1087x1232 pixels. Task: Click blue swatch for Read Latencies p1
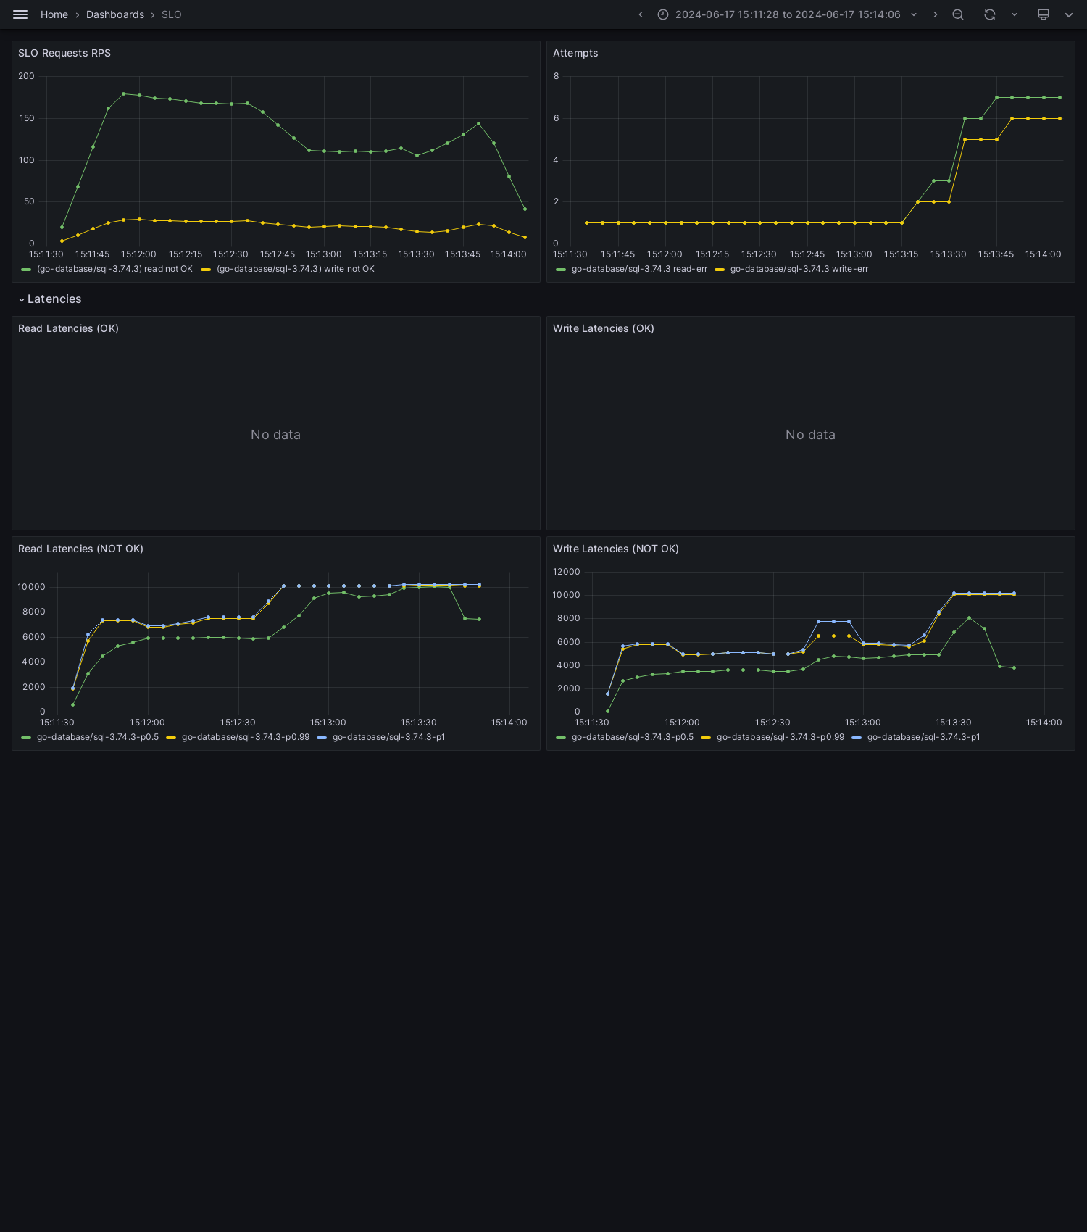322,738
